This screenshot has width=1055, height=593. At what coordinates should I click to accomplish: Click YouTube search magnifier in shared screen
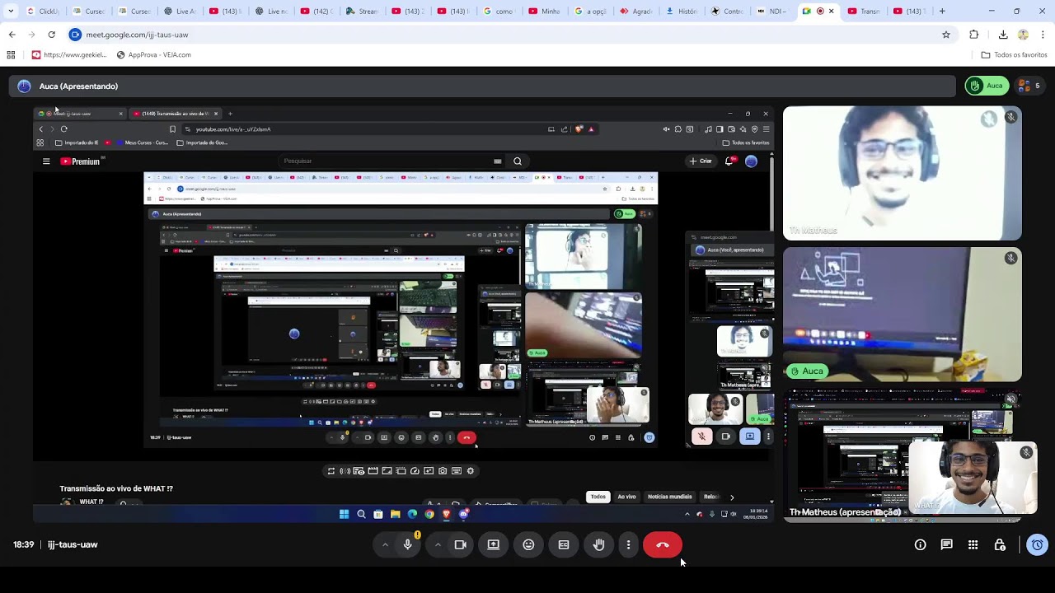[x=518, y=161]
